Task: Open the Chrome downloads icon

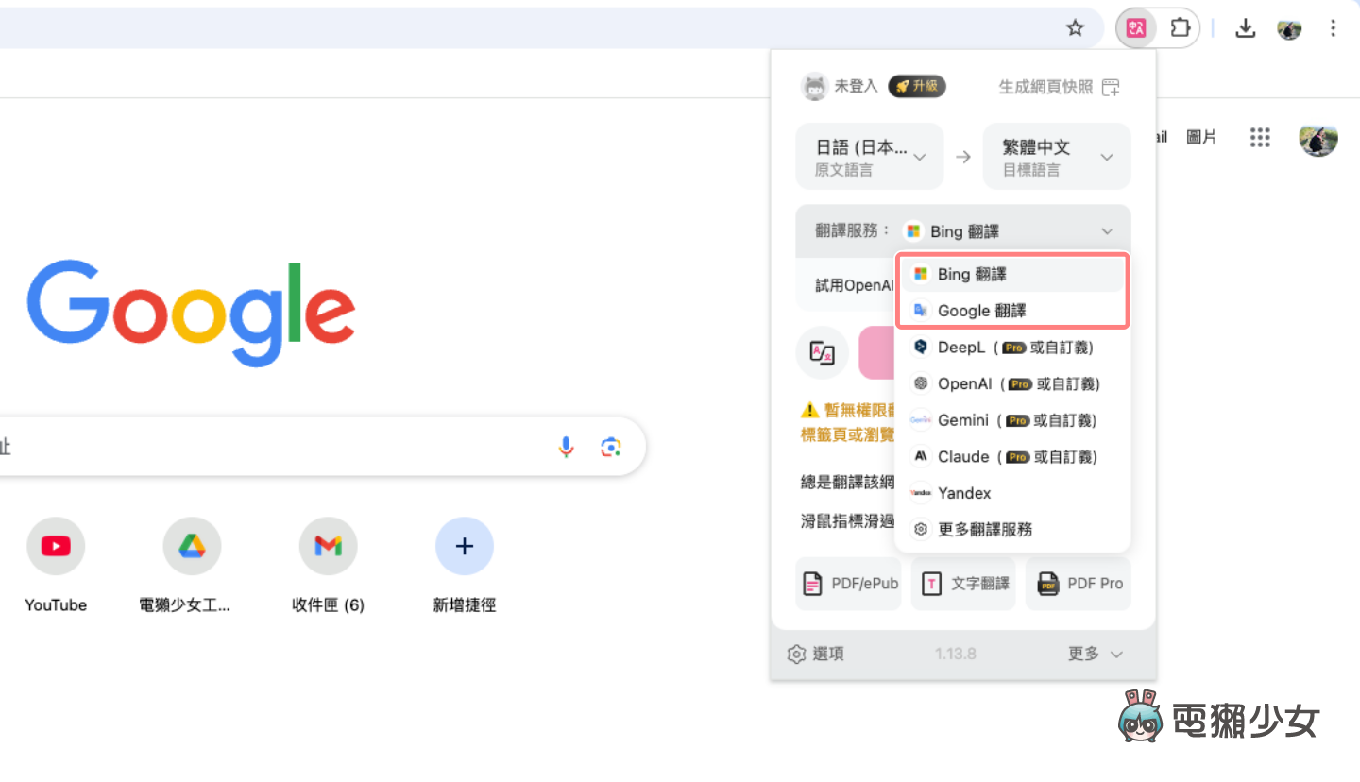Action: (x=1246, y=28)
